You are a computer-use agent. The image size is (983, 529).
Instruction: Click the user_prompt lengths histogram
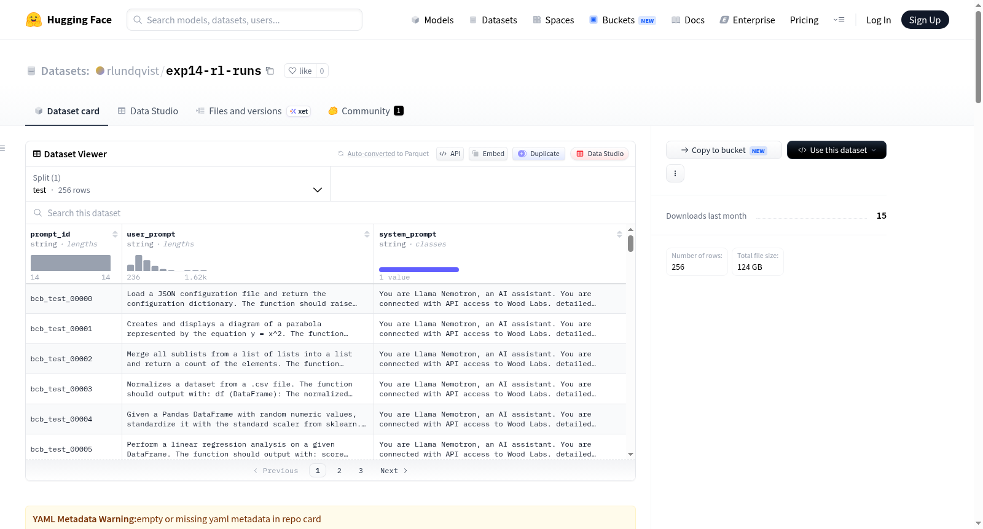click(166, 263)
